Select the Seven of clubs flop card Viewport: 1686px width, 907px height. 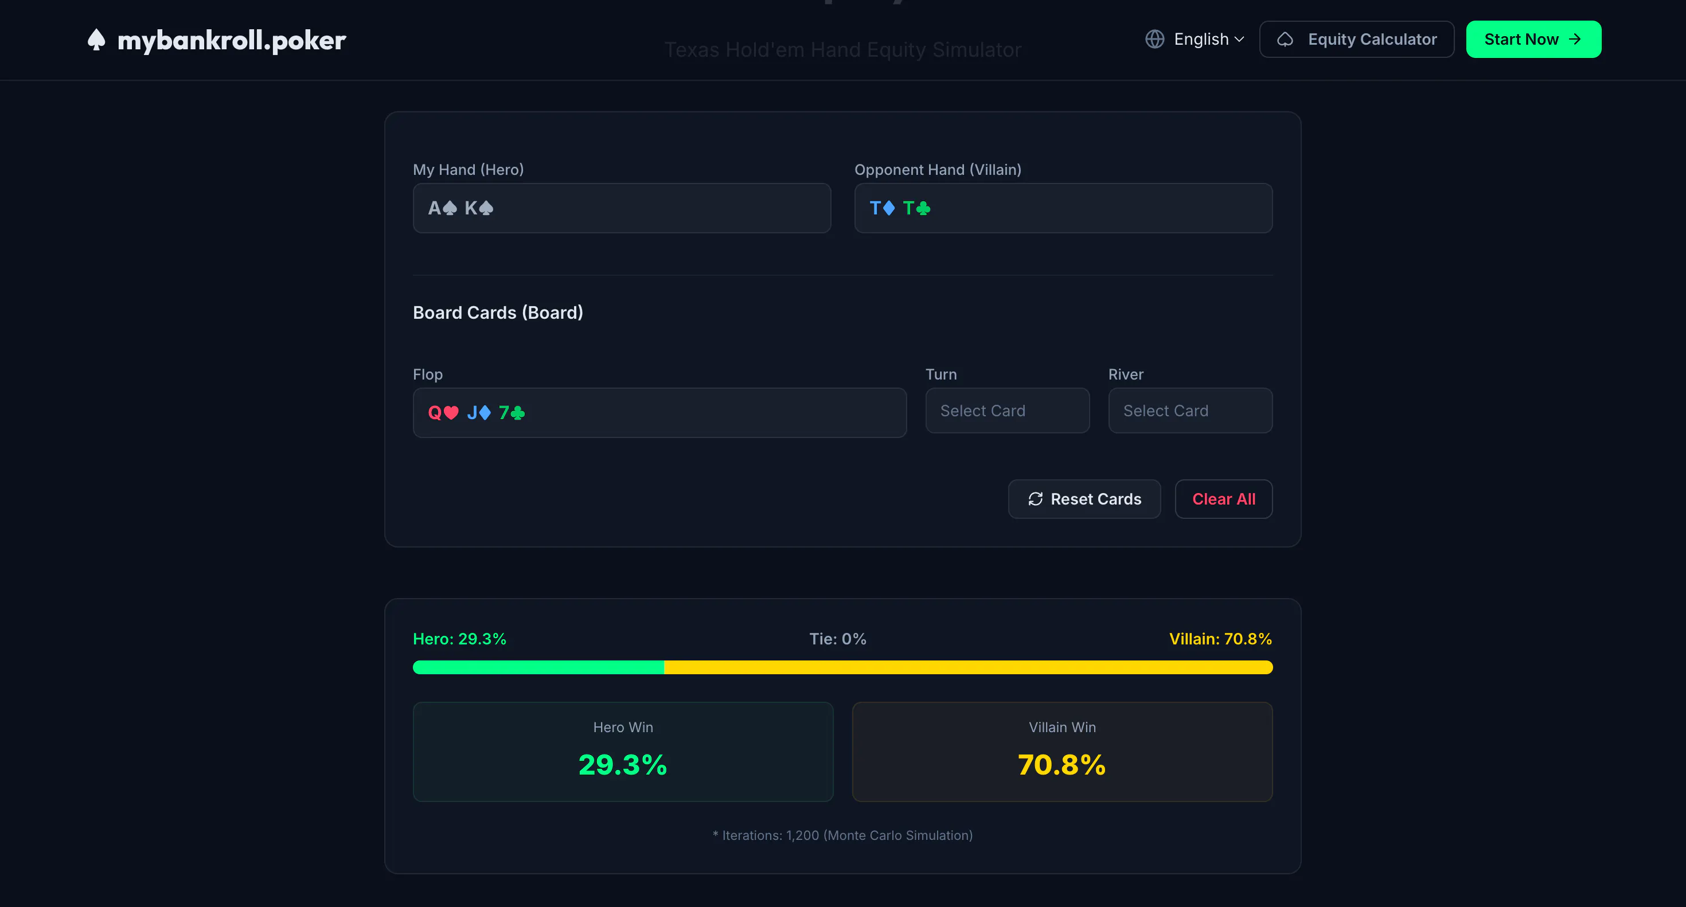pyautogui.click(x=512, y=413)
